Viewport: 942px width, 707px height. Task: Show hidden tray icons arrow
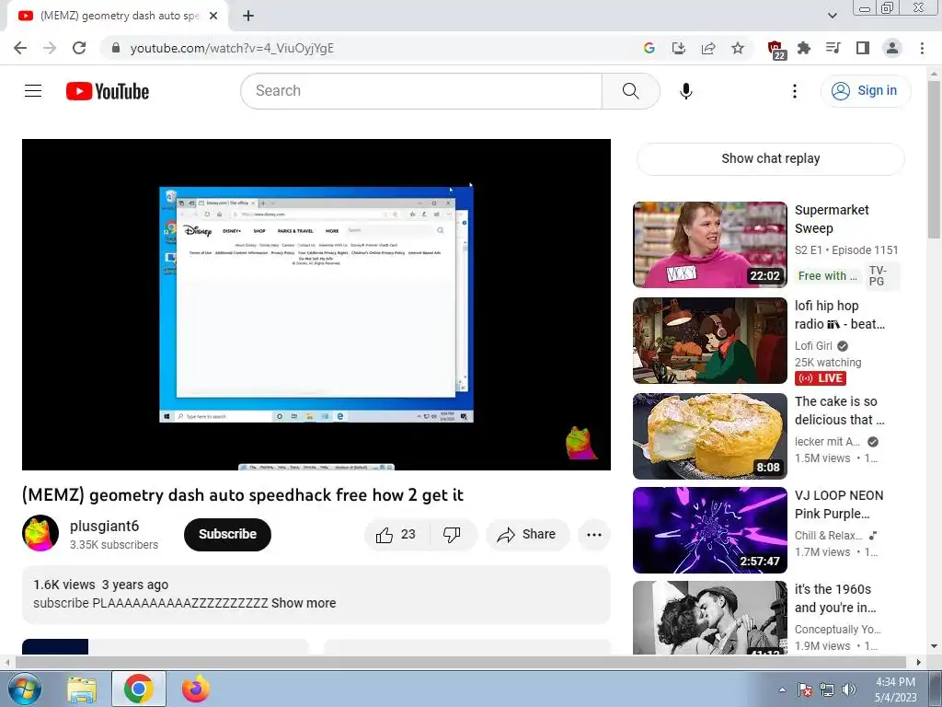pos(782,690)
